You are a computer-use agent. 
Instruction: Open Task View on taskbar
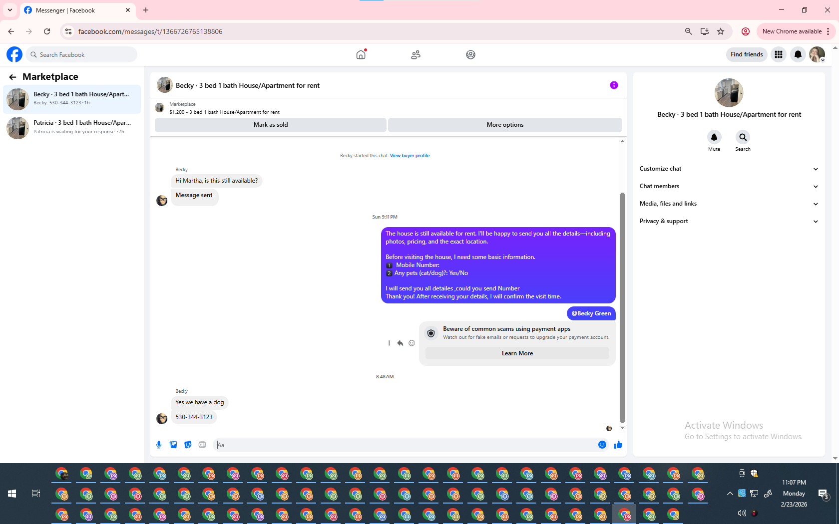click(36, 494)
